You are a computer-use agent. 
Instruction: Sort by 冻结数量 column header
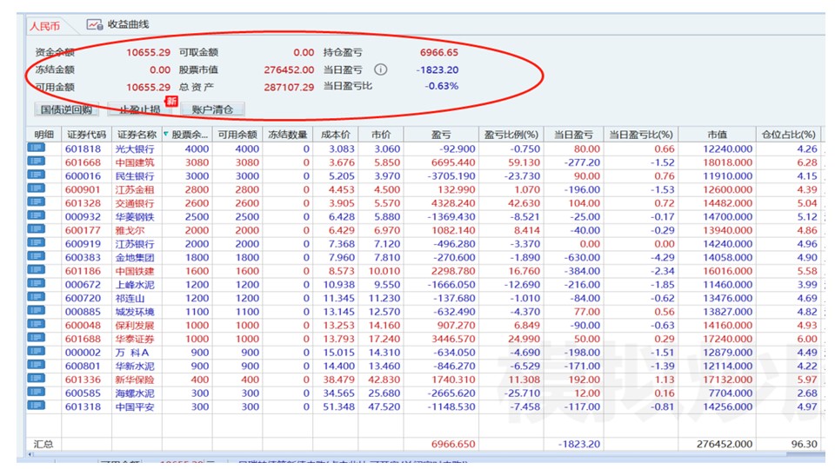coord(288,135)
